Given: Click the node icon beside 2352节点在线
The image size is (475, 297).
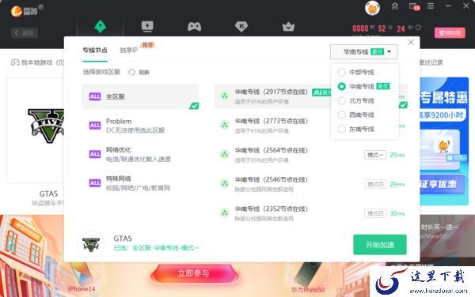Looking at the screenshot, I should point(225,212).
